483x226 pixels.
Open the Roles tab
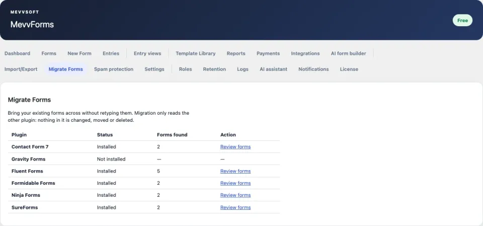pos(186,69)
